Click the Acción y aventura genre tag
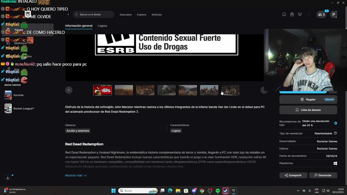The image size is (347, 195). click(78, 131)
